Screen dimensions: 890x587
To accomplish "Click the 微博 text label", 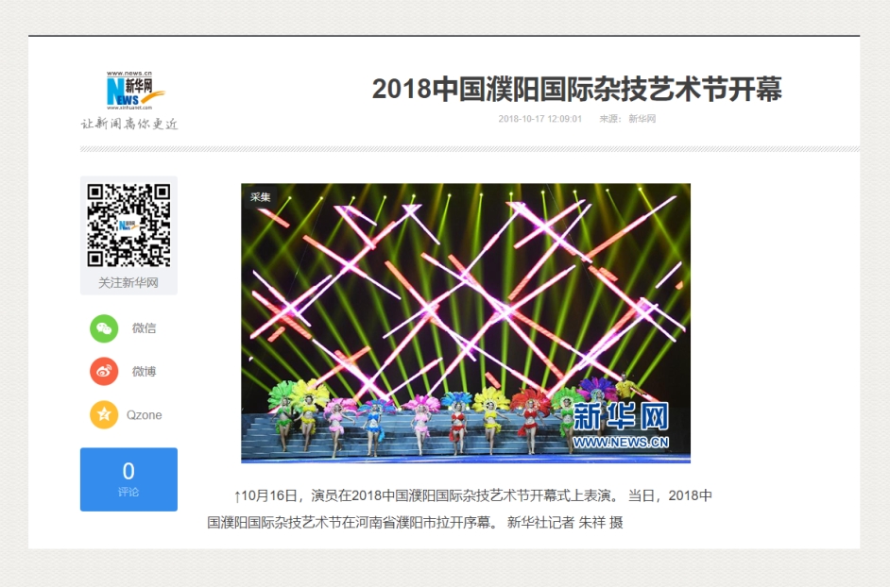I will pyautogui.click(x=144, y=372).
